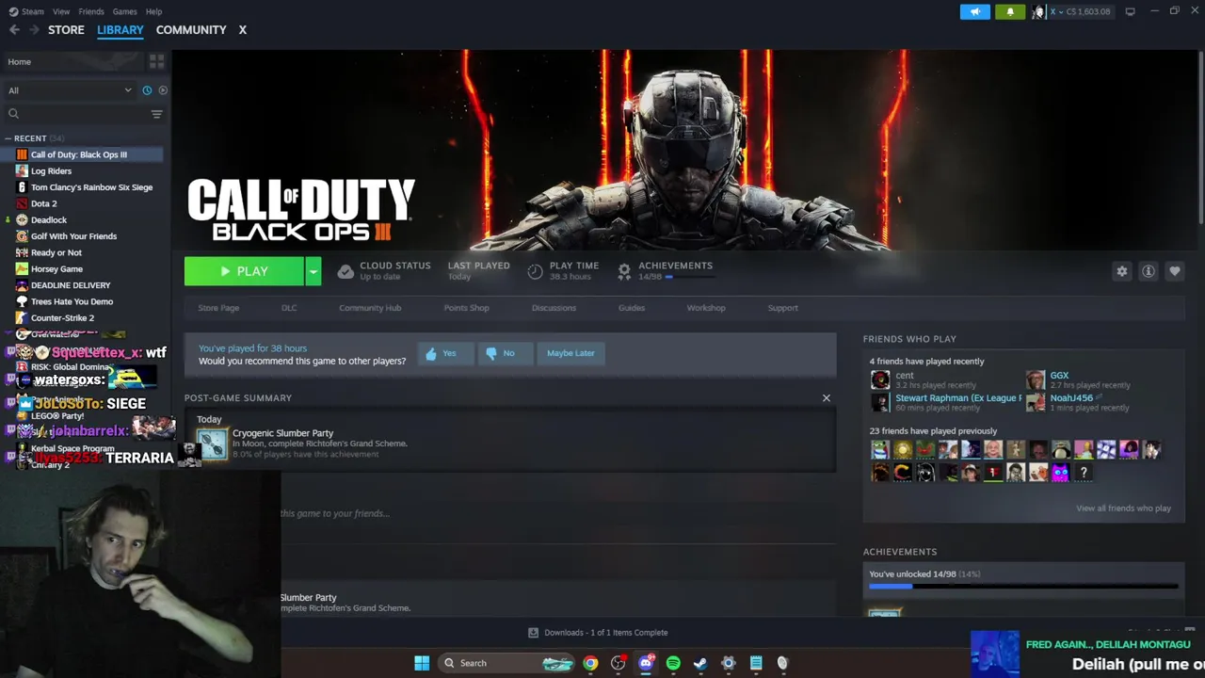
Task: Click Maybe Later on recommendation prompt
Action: tap(570, 353)
